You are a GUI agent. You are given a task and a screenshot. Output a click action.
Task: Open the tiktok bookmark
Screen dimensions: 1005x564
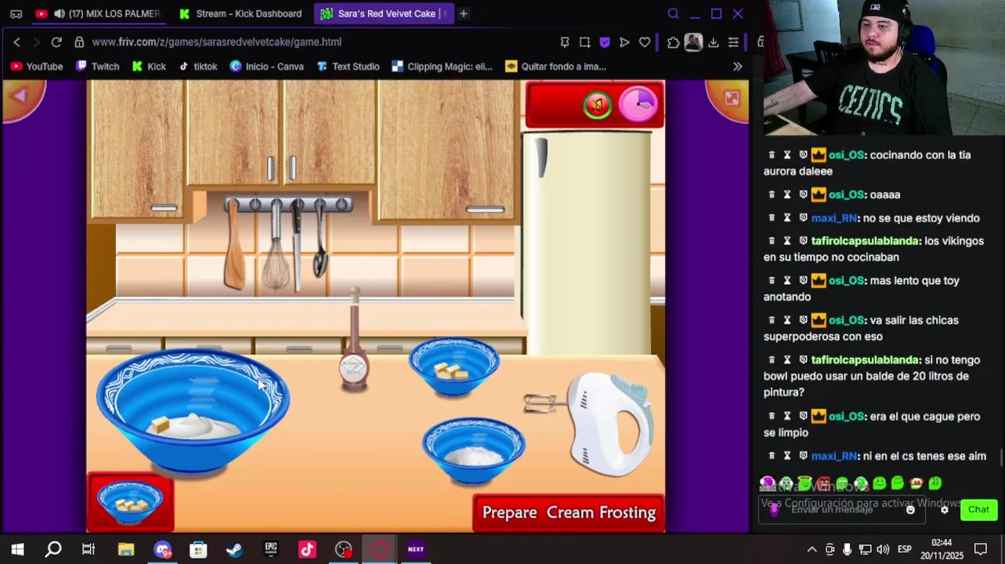point(198,67)
